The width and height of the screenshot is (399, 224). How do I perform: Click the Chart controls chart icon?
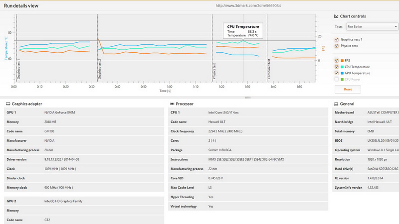336,16
